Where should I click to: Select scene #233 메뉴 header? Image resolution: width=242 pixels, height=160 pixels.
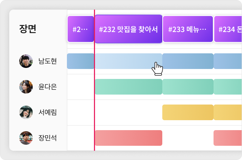click(188, 29)
